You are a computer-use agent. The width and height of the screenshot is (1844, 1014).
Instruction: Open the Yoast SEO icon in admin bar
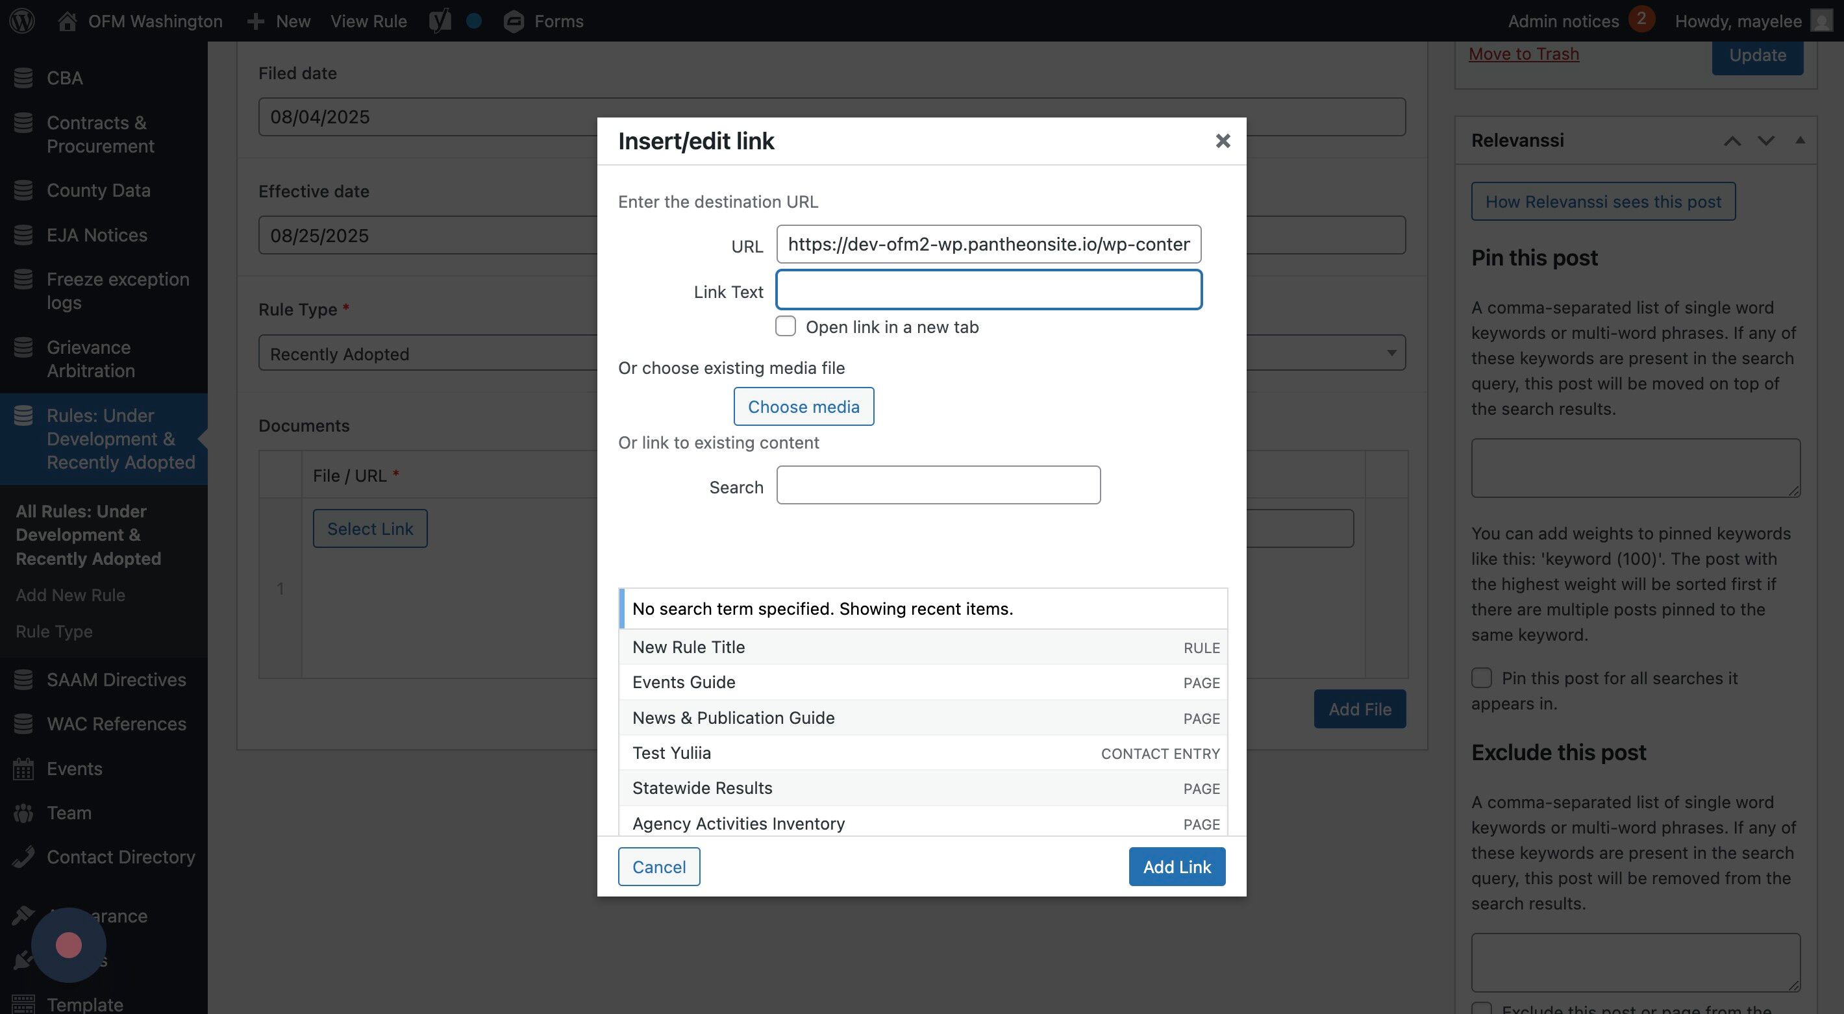click(440, 21)
